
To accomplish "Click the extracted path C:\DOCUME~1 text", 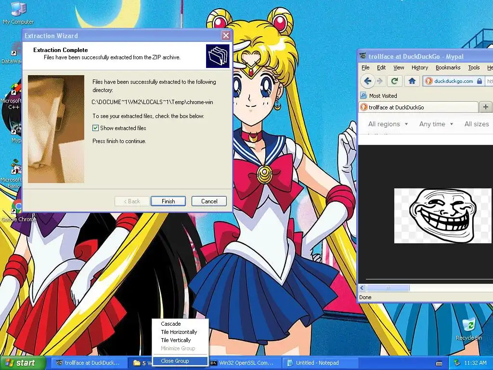I will (x=152, y=102).
